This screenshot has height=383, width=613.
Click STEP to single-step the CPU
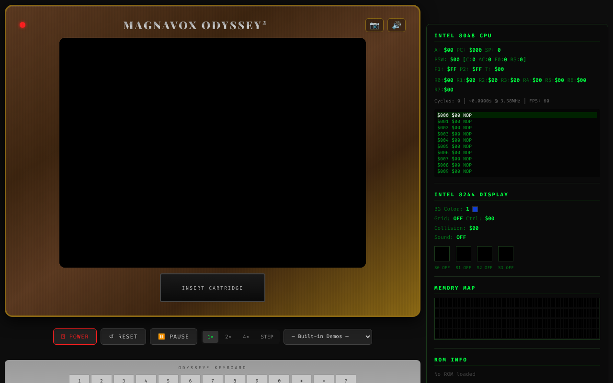(x=267, y=337)
